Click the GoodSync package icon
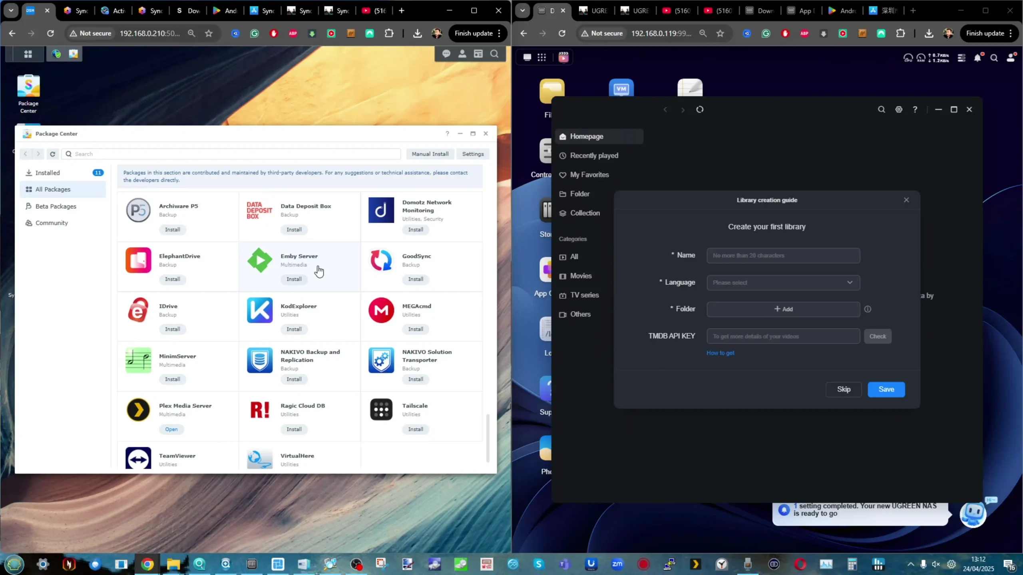Viewport: 1023px width, 575px height. point(381,260)
